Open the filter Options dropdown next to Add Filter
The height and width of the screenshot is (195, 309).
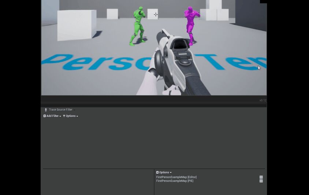pyautogui.click(x=71, y=116)
